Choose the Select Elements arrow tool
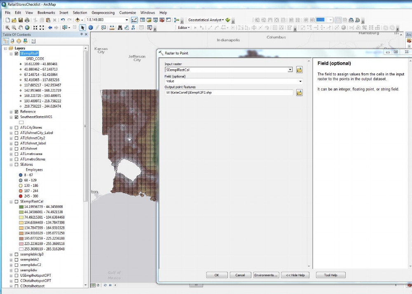412x294 pixels. coord(83,28)
